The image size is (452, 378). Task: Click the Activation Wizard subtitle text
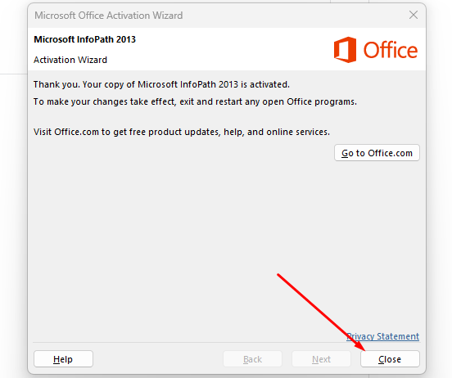70,60
